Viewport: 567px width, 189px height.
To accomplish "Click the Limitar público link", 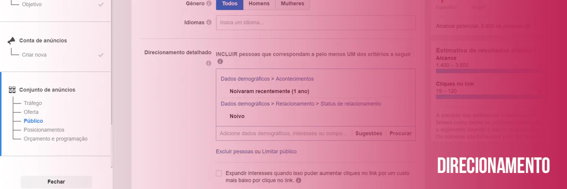I will tap(279, 152).
